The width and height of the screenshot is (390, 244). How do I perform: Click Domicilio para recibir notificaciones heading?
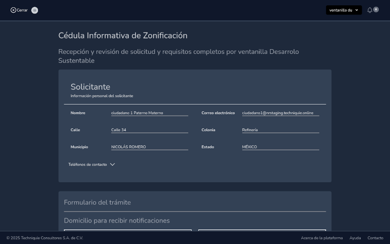pyautogui.click(x=117, y=221)
